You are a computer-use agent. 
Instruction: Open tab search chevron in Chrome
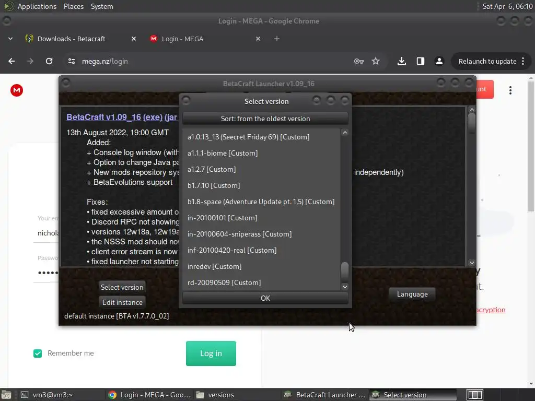(x=10, y=39)
